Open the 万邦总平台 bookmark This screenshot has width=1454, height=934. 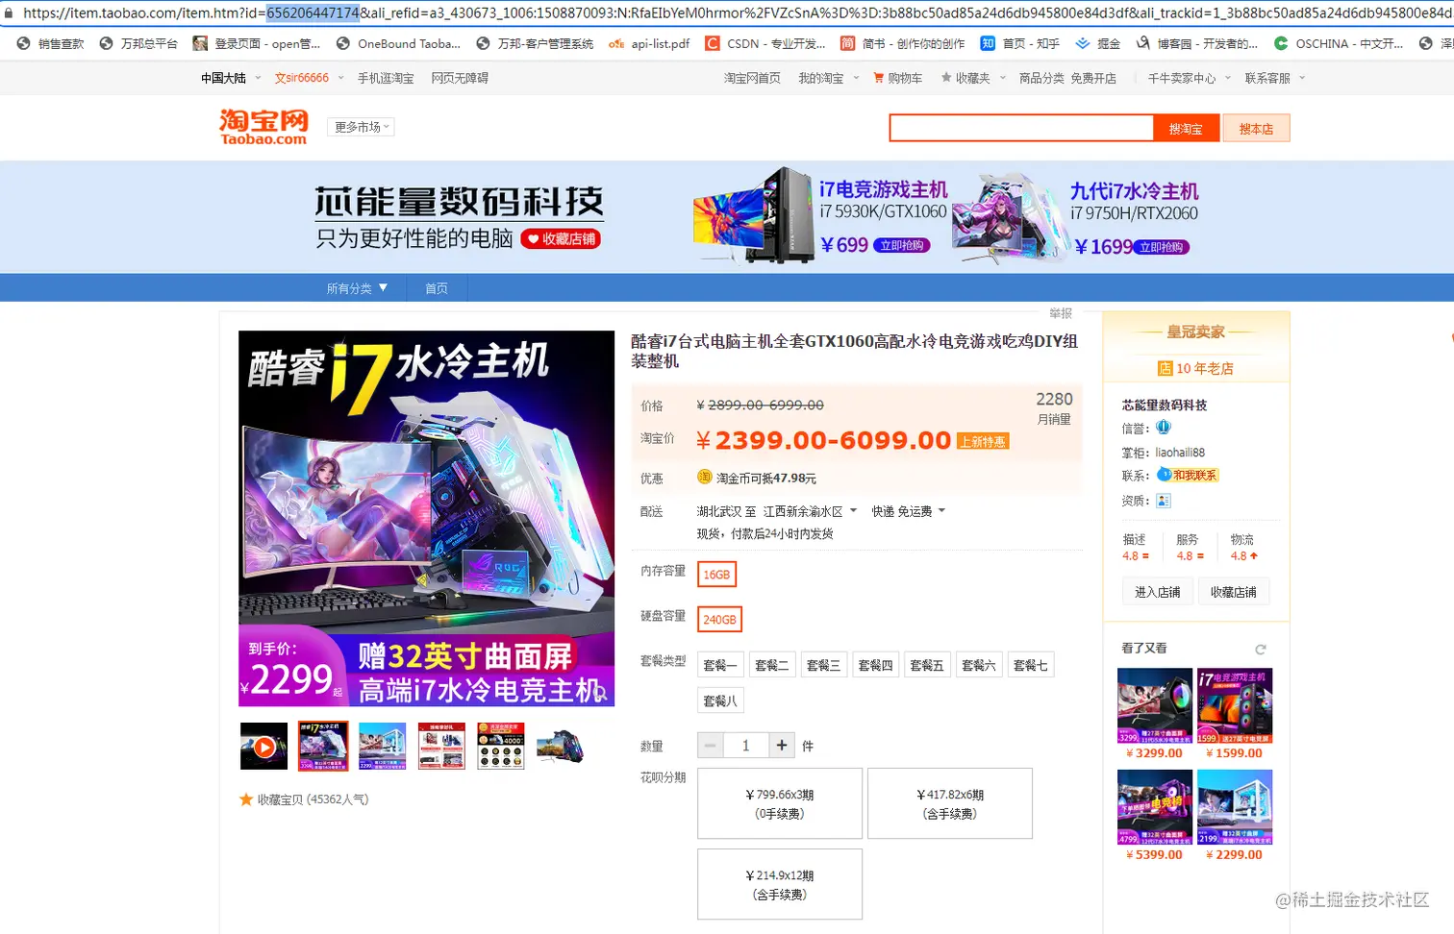pyautogui.click(x=138, y=44)
